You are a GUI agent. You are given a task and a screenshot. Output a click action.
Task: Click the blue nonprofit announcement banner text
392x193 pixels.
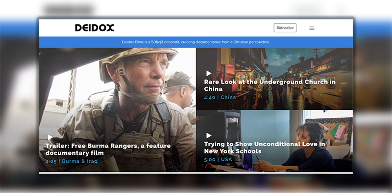click(196, 42)
